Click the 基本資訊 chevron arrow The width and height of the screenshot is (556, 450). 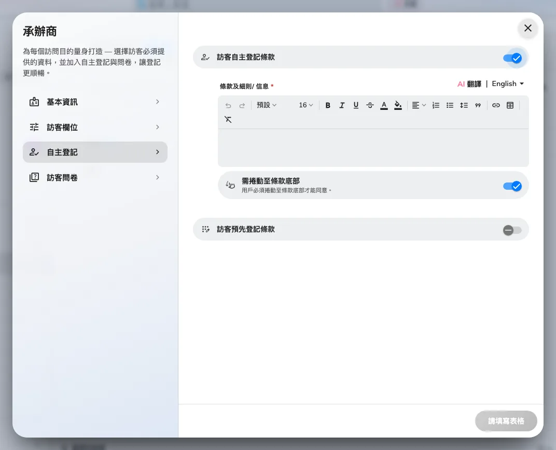click(158, 102)
